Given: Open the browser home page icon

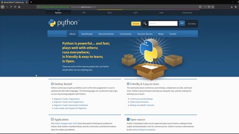Looking at the screenshot, I should pos(19,7).
